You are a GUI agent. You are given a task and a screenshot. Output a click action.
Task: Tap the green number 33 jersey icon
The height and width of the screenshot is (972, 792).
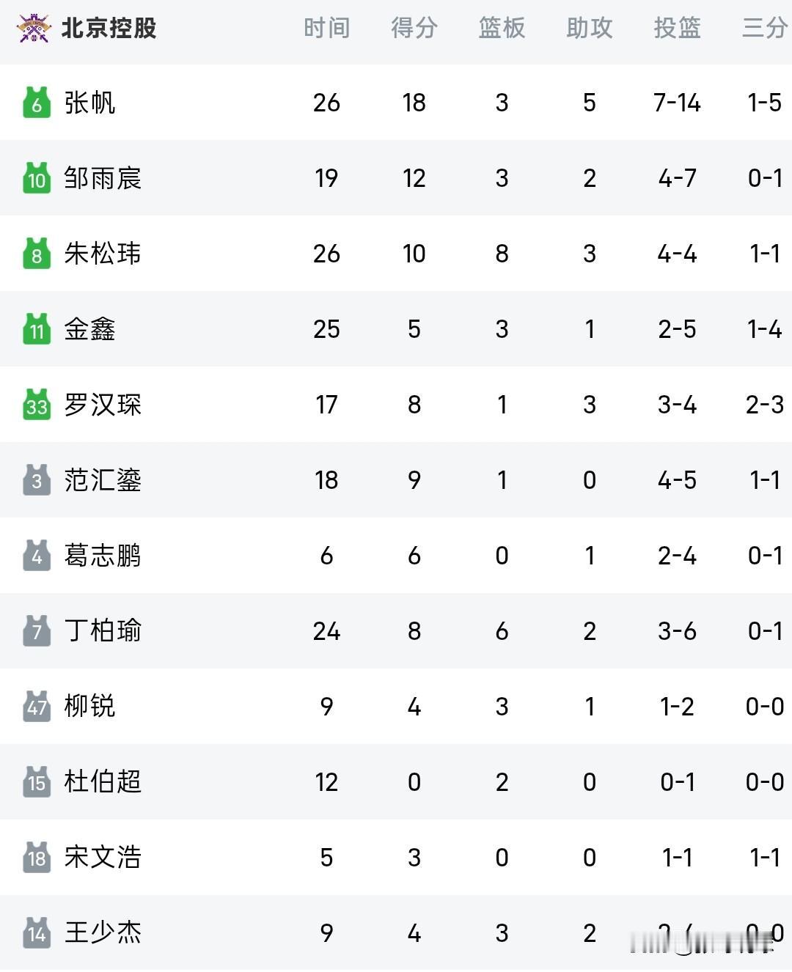pos(37,405)
